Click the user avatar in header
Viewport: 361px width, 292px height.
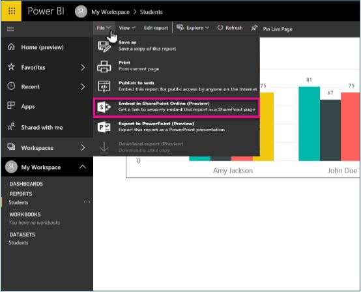81,11
